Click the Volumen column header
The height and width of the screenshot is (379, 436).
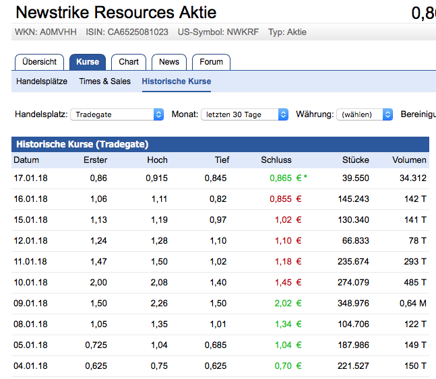coord(409,160)
